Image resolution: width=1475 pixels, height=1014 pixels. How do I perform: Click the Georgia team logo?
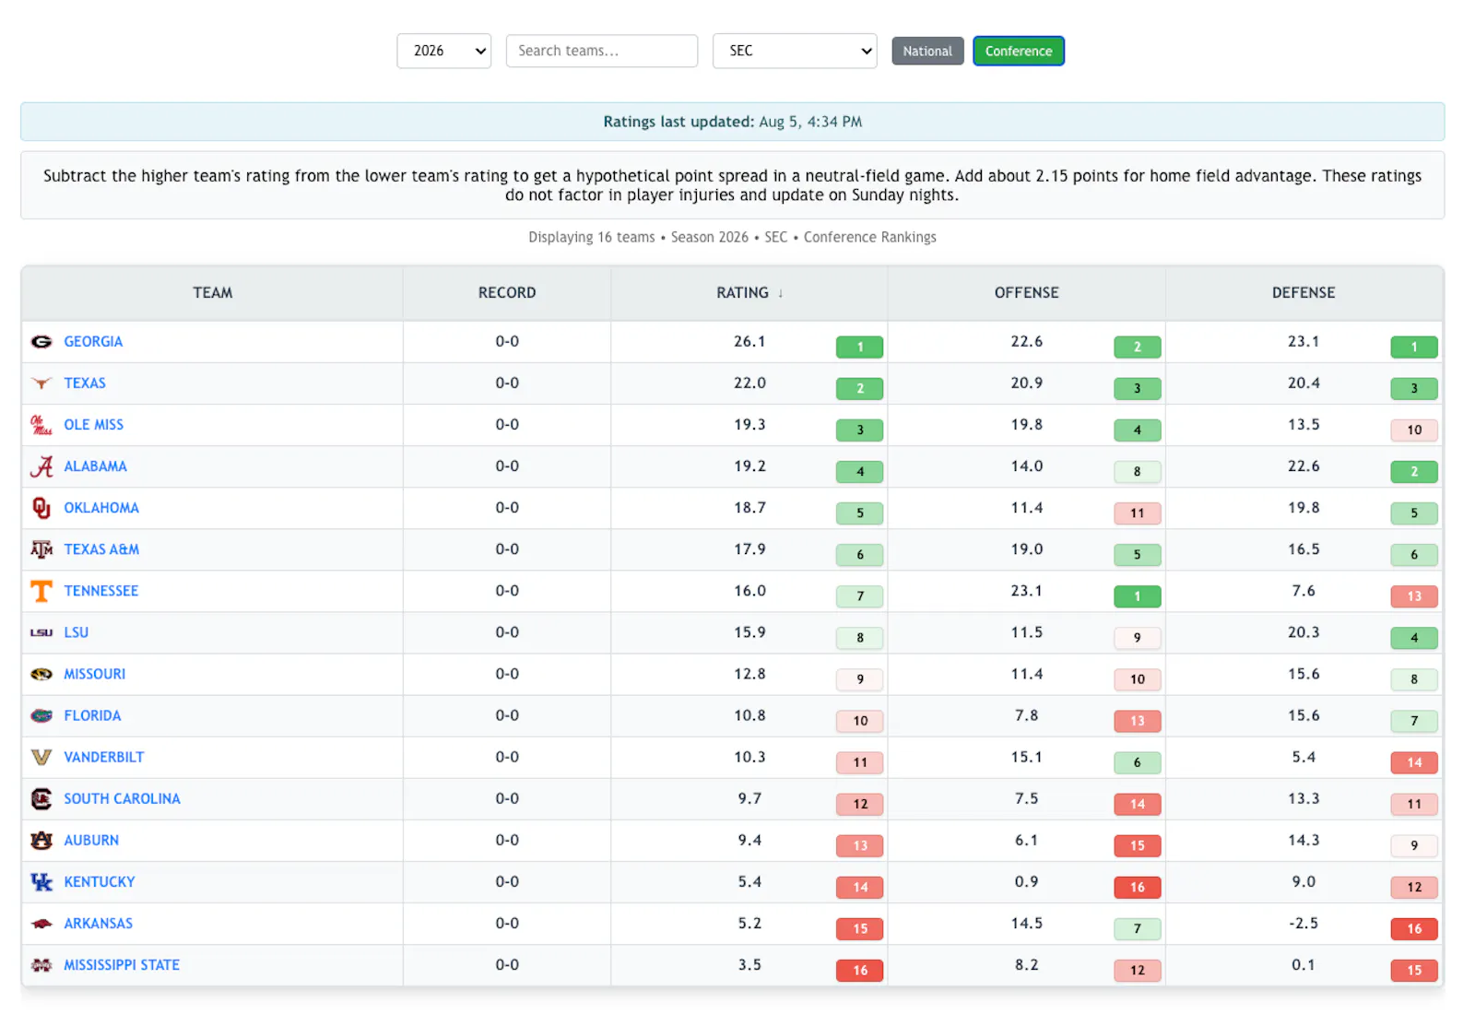(41, 342)
